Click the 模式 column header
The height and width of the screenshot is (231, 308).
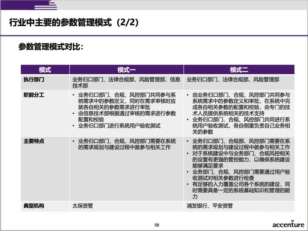click(x=45, y=70)
